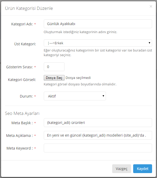Click the "Kategori Görseli:" label
The height and width of the screenshot is (178, 157).
22,79
